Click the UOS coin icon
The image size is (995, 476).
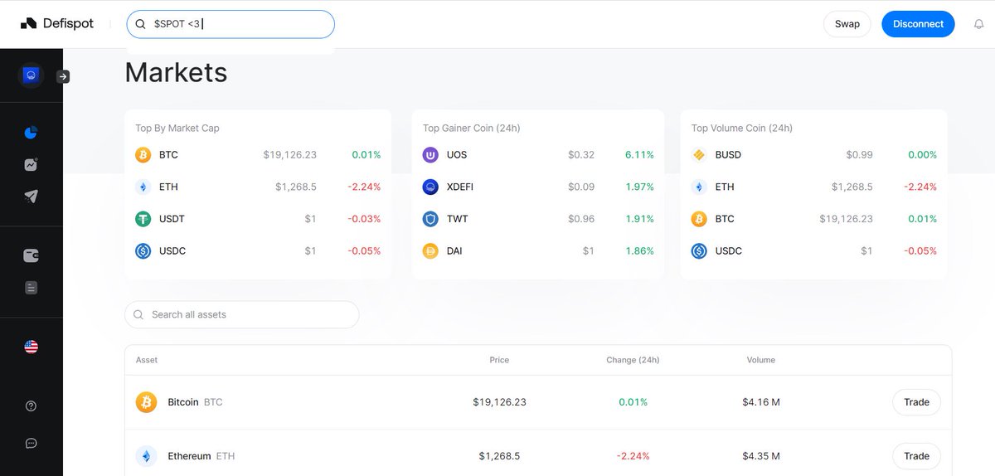[430, 155]
